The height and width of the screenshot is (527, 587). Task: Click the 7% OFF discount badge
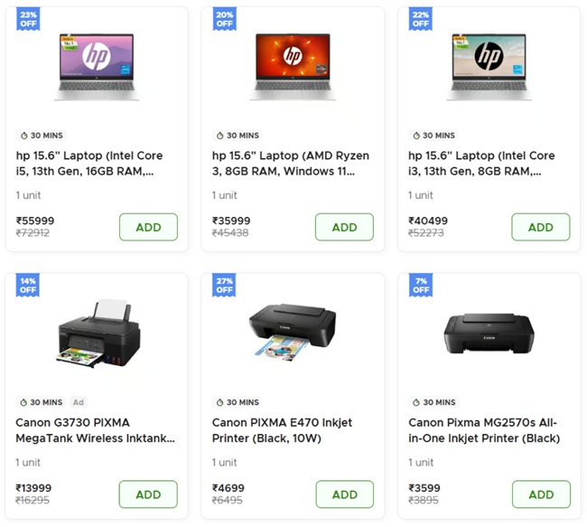pyautogui.click(x=420, y=286)
